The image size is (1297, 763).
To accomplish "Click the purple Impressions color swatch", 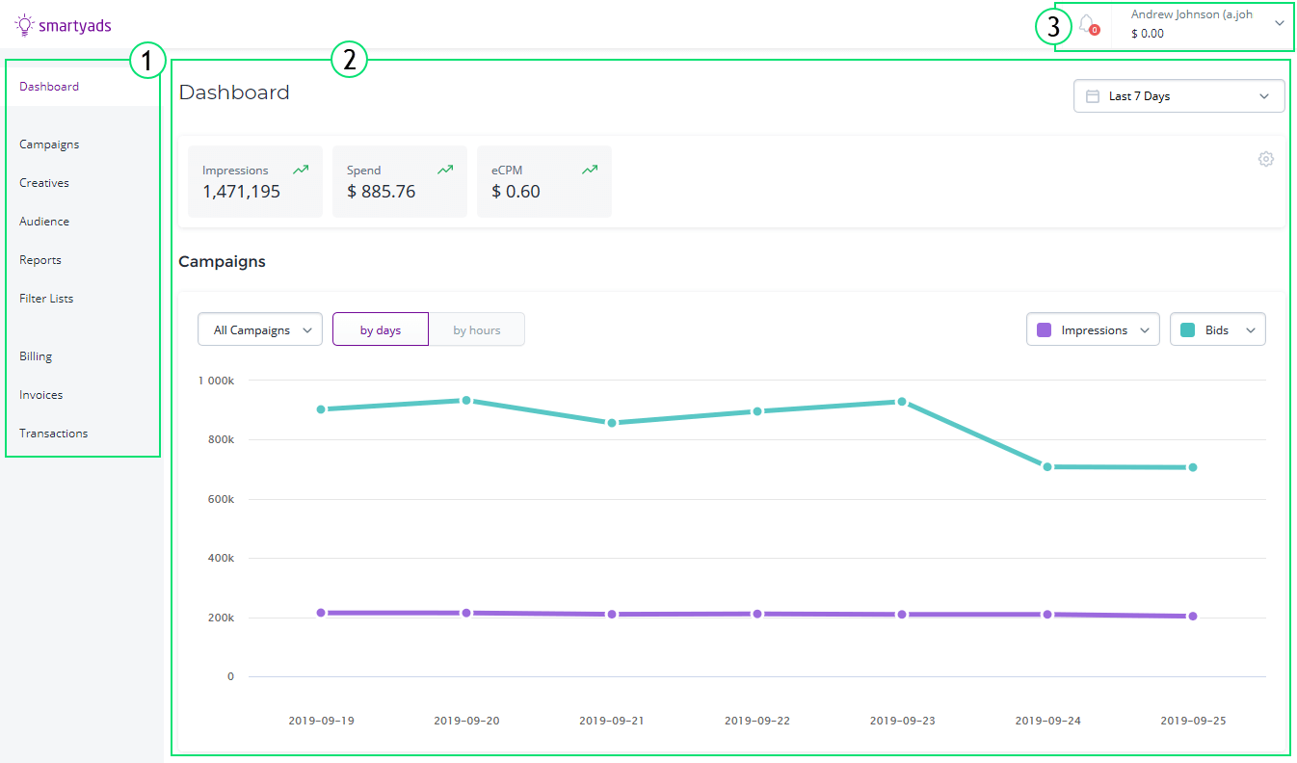I will 1044,329.
